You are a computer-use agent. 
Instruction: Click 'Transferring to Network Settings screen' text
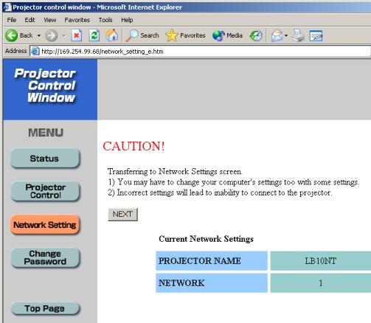point(175,171)
